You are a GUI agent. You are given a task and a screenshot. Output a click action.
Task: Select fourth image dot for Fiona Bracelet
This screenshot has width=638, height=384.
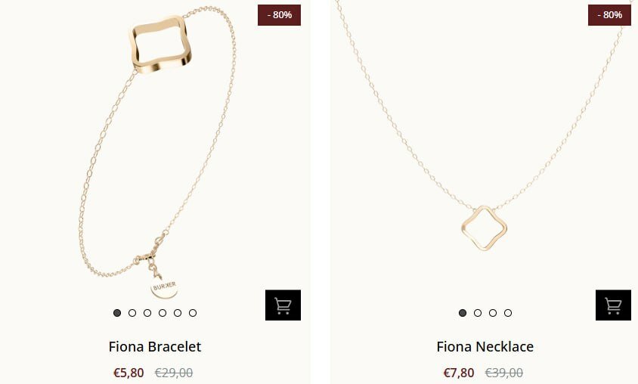pyautogui.click(x=163, y=313)
